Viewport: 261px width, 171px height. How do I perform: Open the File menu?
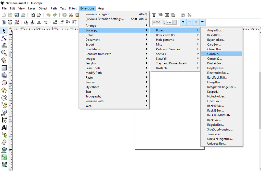pos(4,8)
